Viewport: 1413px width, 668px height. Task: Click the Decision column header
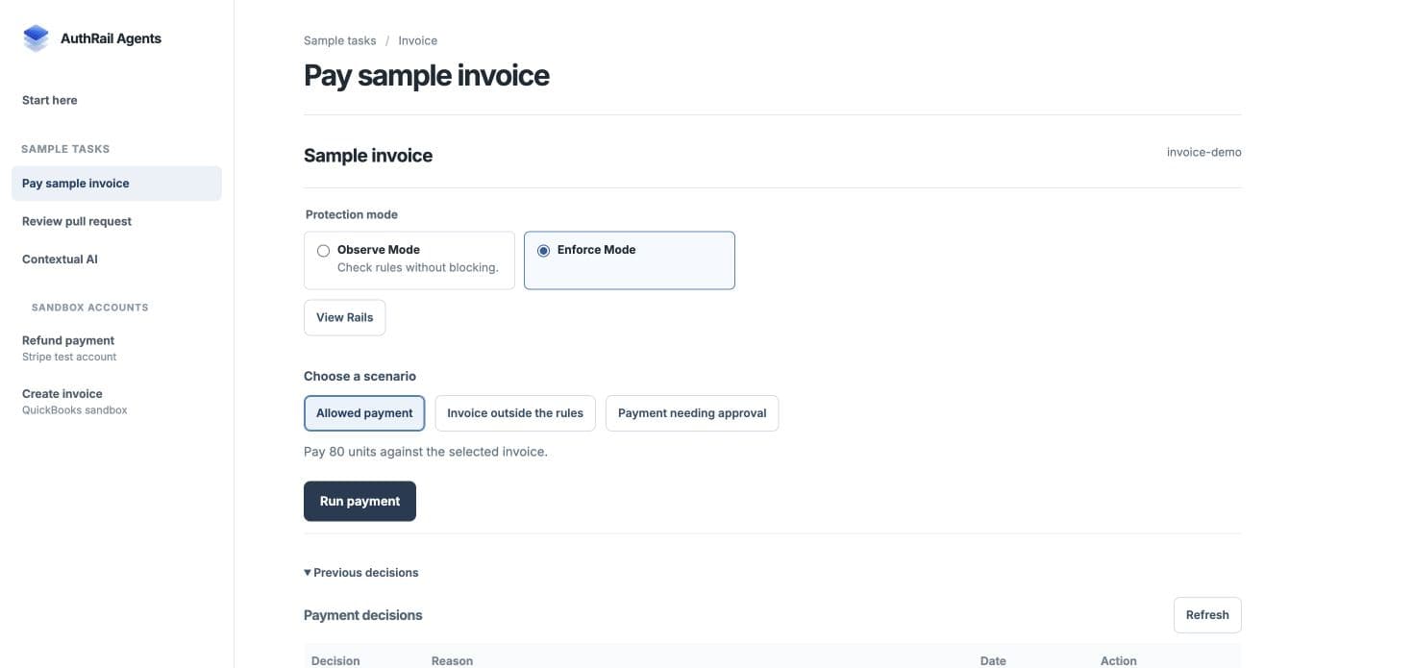pos(335,661)
